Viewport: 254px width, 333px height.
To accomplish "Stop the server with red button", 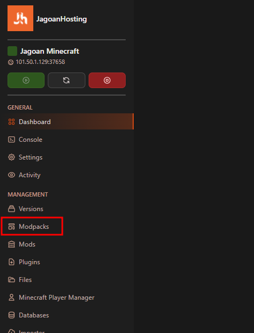I will (x=107, y=80).
